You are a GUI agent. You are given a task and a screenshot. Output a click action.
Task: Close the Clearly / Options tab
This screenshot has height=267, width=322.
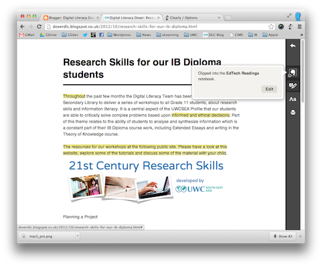tap(219, 18)
